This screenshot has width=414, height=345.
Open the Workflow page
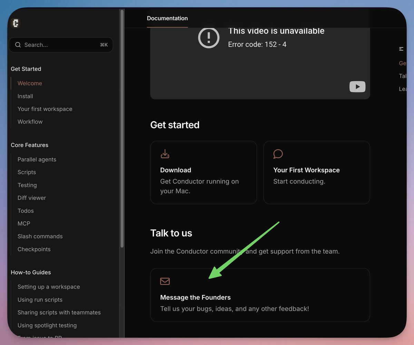pyautogui.click(x=30, y=122)
